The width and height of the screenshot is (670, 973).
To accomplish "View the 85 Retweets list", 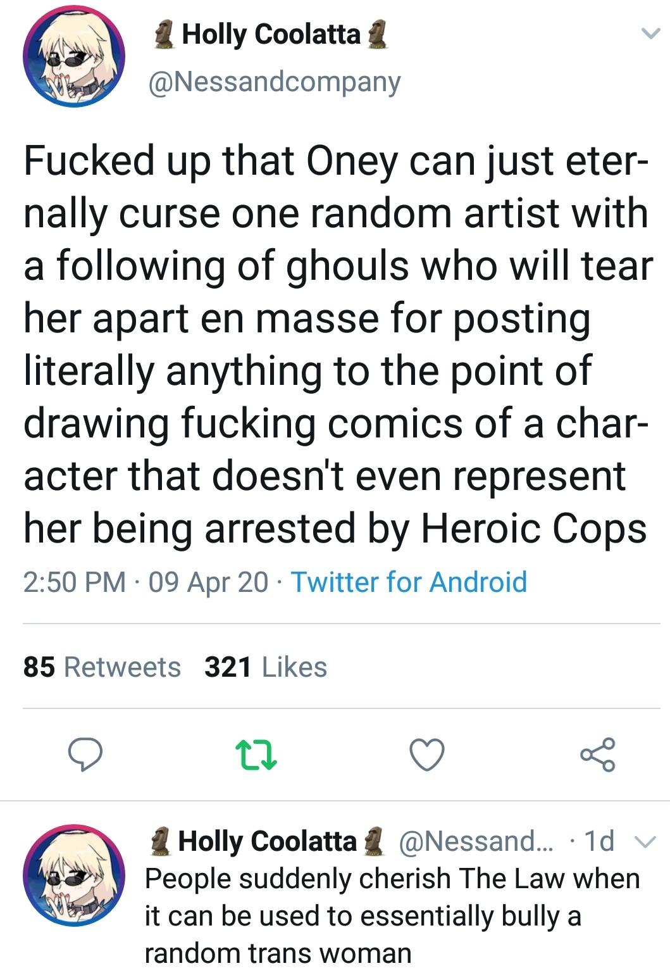I will click(102, 667).
